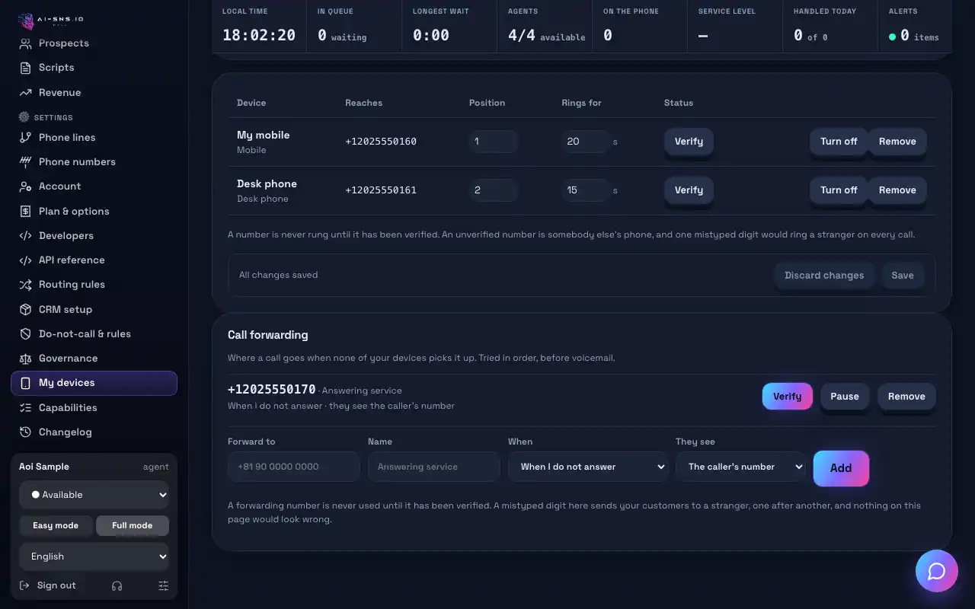This screenshot has height=609, width=975.
Task: Click the headset icon beside Sign out
Action: point(117,585)
